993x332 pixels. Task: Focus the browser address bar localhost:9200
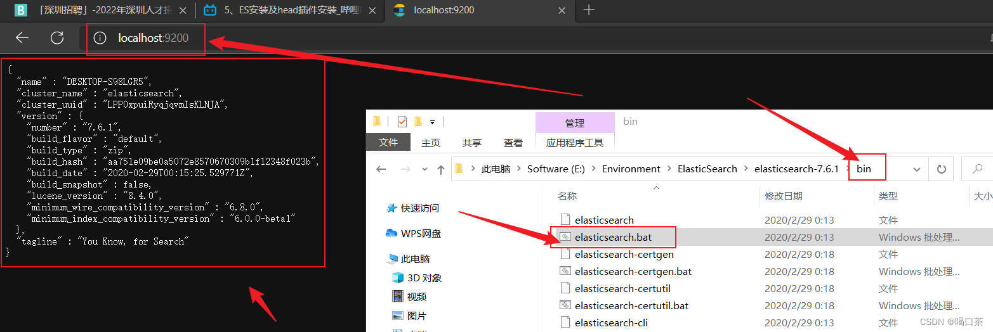(x=153, y=38)
